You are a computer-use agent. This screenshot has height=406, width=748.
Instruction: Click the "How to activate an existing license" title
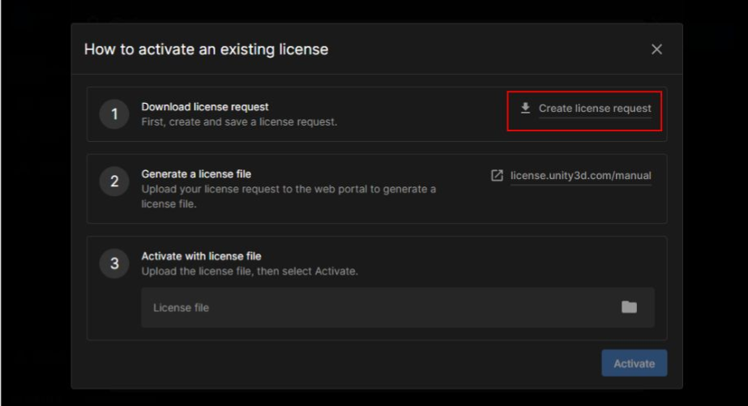(206, 49)
